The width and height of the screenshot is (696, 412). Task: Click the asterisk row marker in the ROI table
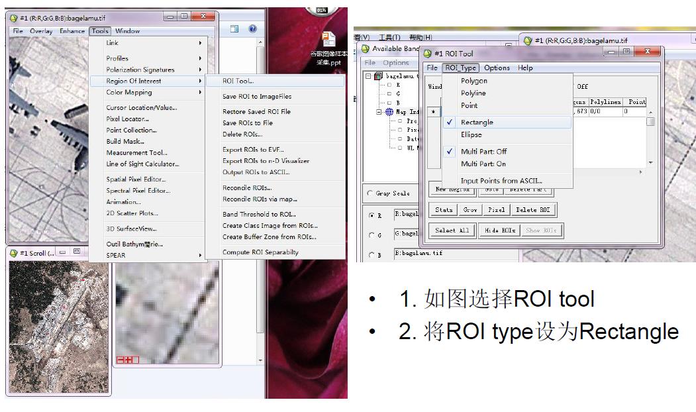(x=434, y=112)
